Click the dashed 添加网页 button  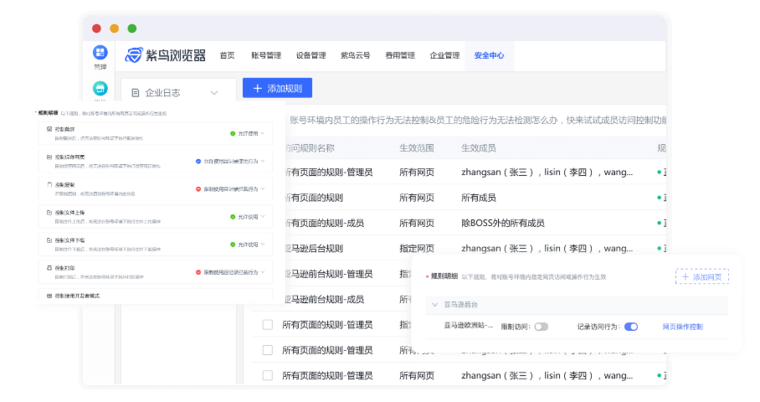tap(701, 276)
